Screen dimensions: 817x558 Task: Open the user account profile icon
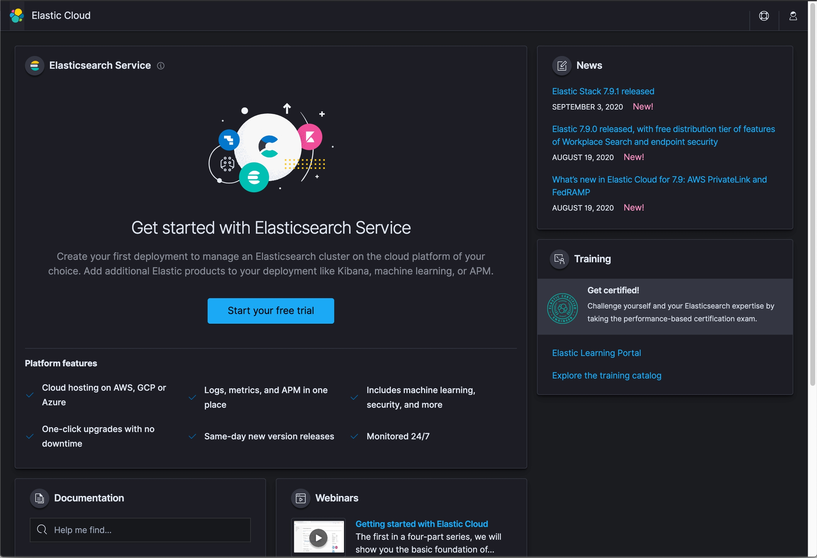[793, 16]
